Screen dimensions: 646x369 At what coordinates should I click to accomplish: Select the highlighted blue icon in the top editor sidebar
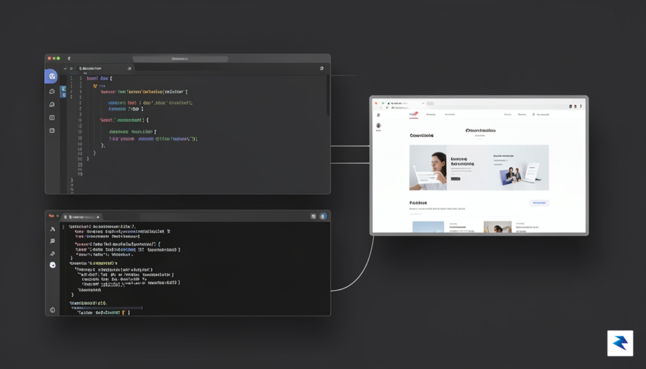(52, 76)
